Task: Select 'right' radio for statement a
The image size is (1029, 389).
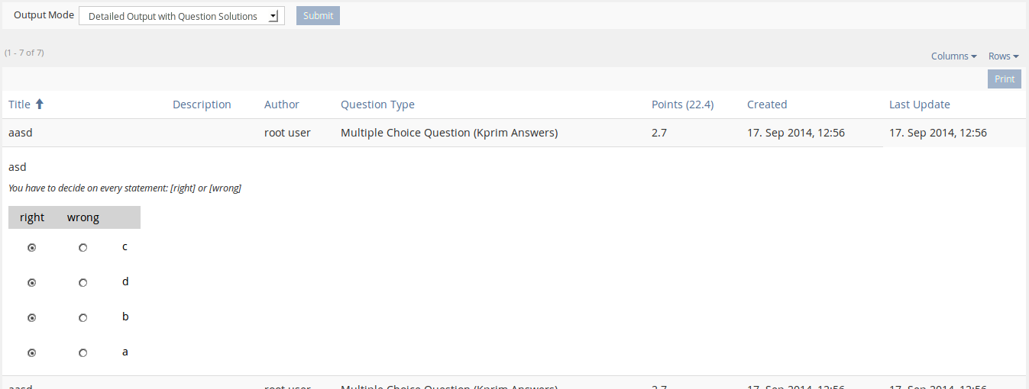Action: pyautogui.click(x=32, y=353)
